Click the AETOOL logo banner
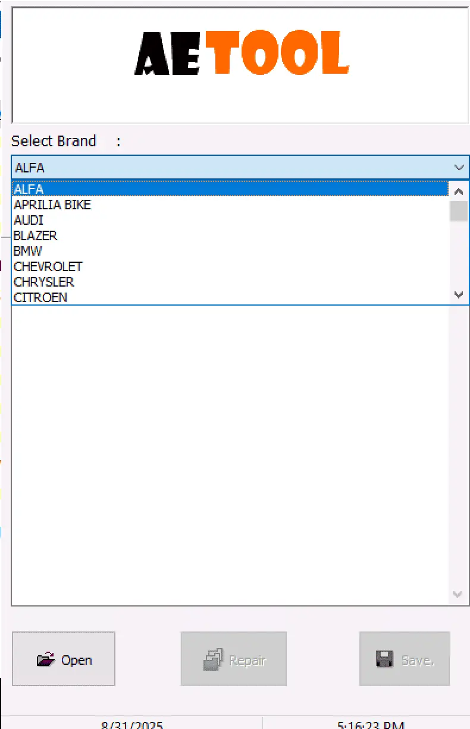The height and width of the screenshot is (729, 470). point(240,55)
